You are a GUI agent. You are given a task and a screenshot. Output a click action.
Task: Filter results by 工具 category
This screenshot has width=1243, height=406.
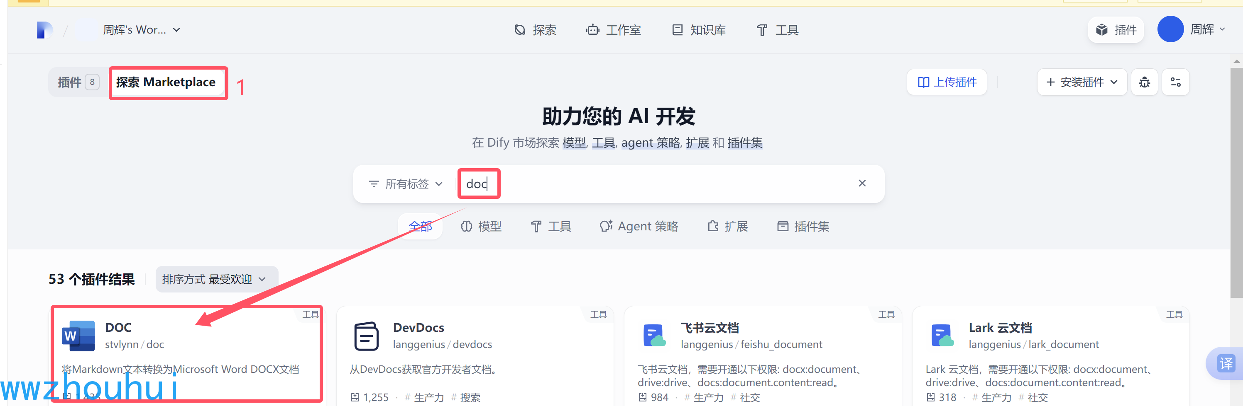[551, 226]
